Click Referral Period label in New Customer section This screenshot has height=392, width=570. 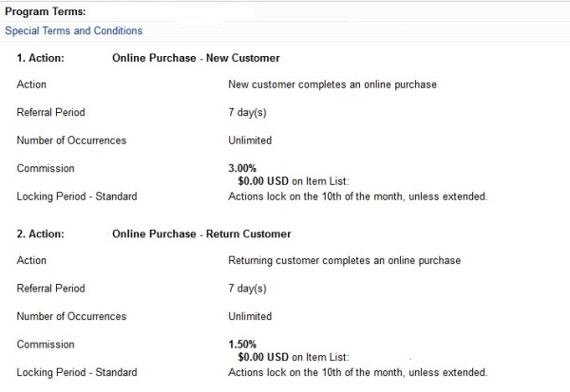[x=50, y=112]
